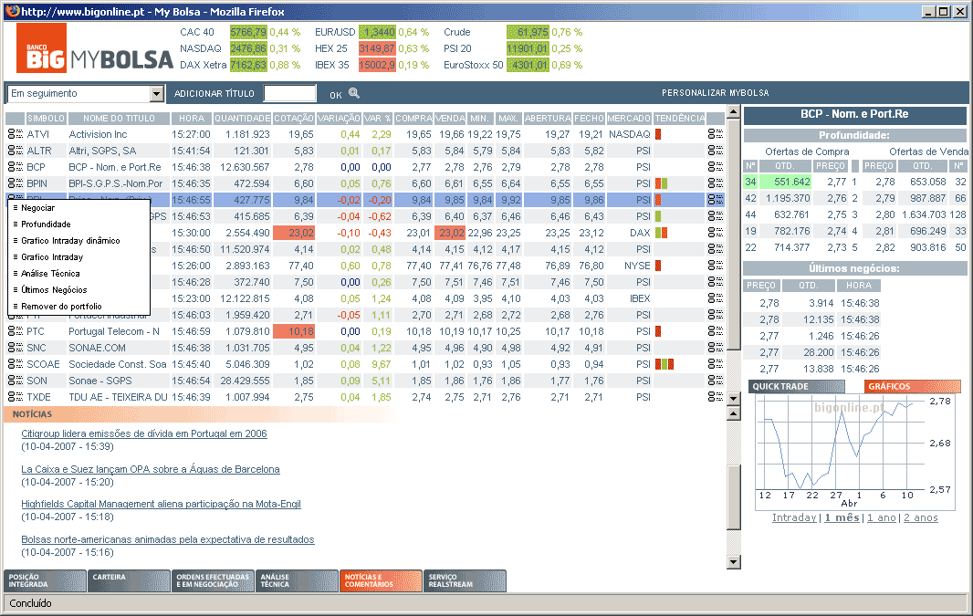Open the La Caixa e Suez OPA news link

coord(151,469)
